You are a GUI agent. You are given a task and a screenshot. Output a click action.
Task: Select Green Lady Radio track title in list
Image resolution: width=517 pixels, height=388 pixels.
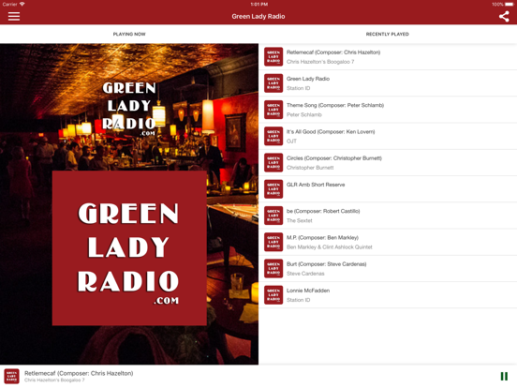[308, 79]
